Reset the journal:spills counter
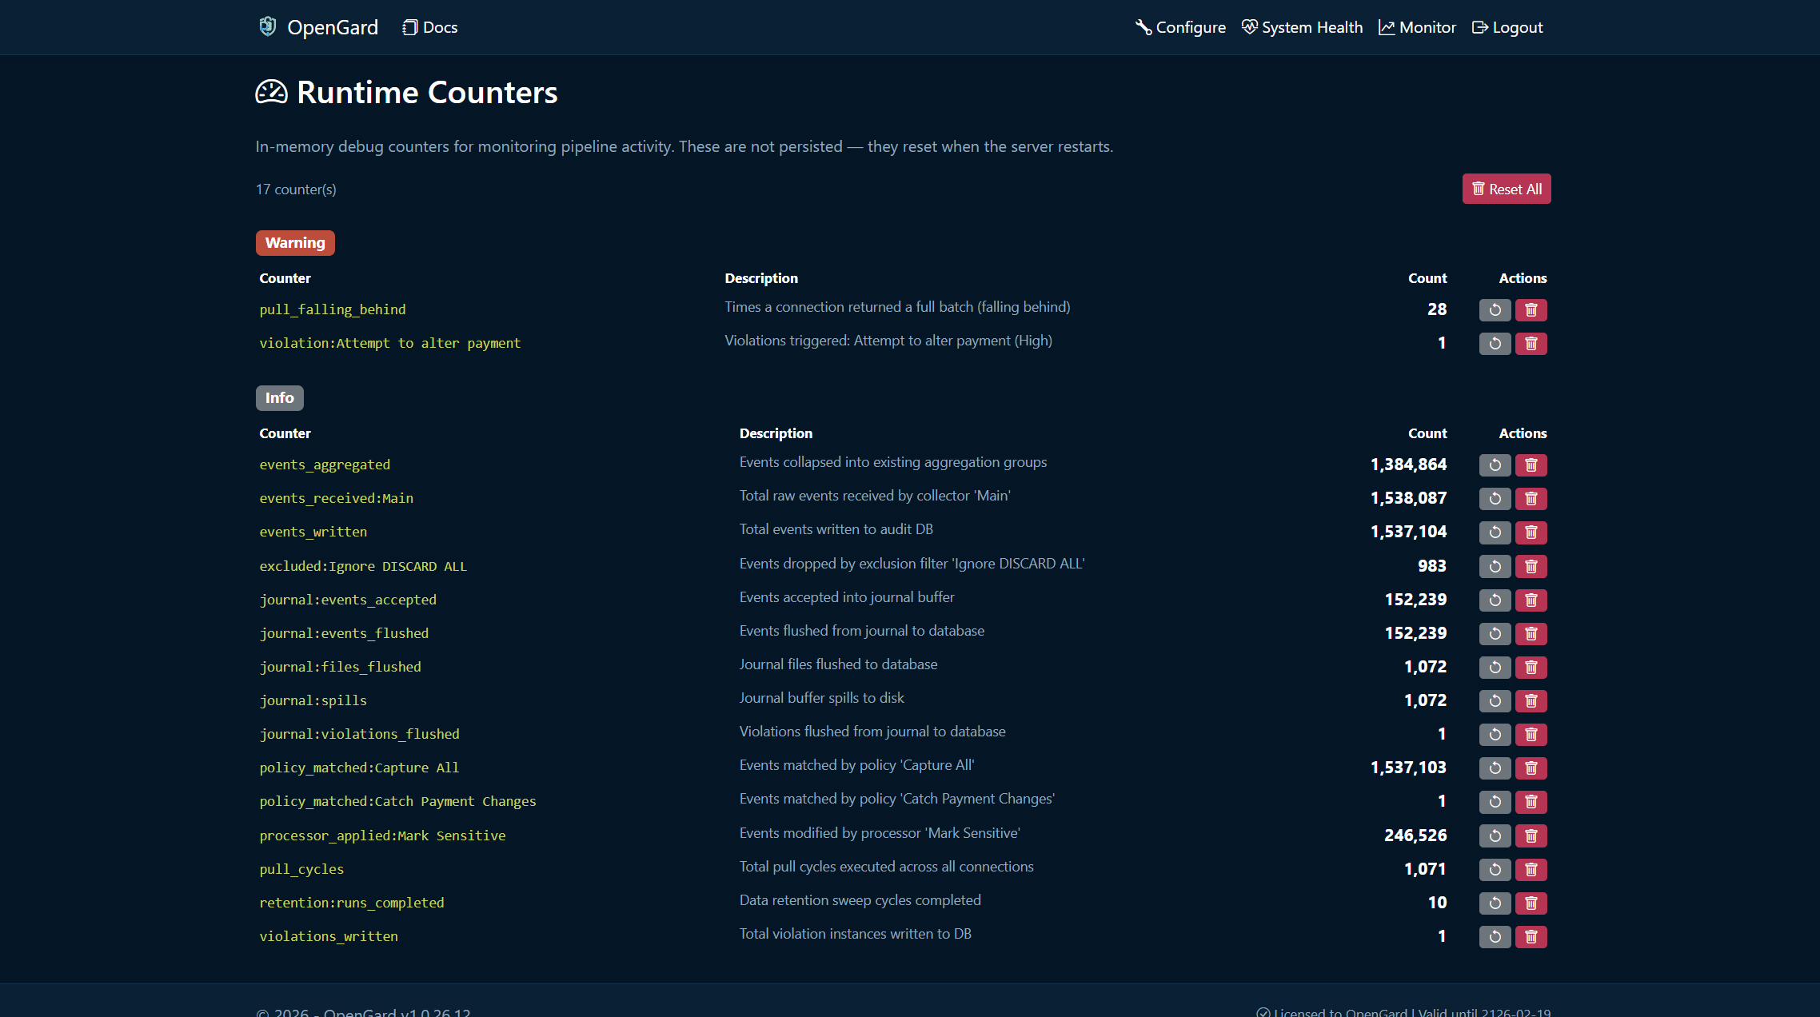The height and width of the screenshot is (1017, 1820). (1495, 700)
